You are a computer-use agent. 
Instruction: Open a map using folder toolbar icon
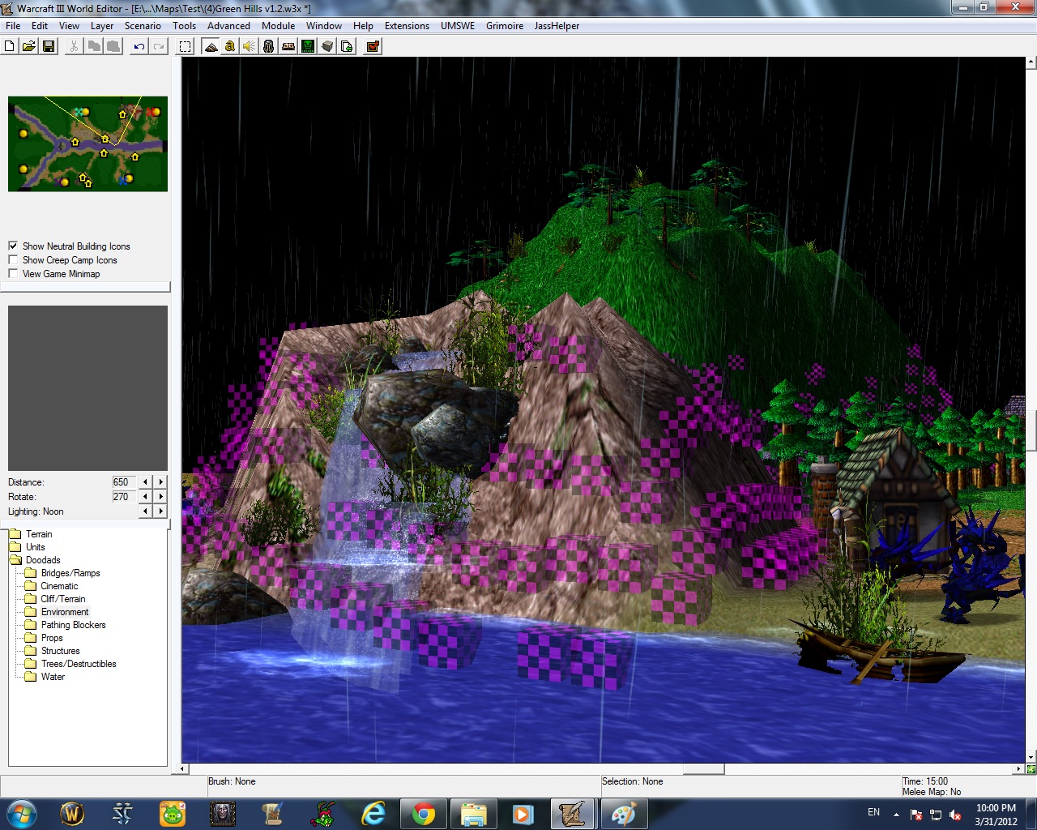[29, 46]
